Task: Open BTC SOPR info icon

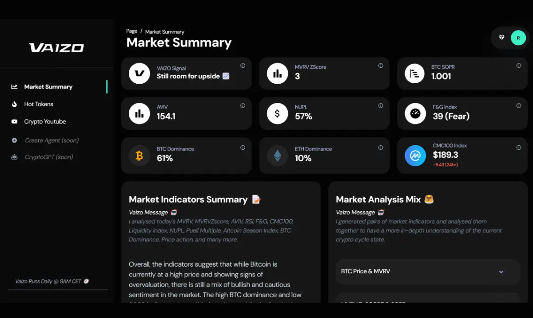Action: (519, 66)
